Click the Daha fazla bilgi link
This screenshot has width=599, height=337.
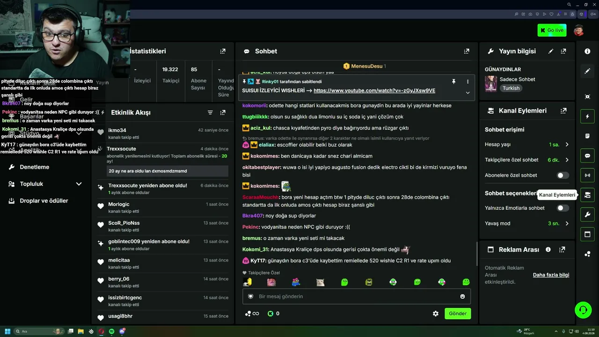click(x=551, y=275)
